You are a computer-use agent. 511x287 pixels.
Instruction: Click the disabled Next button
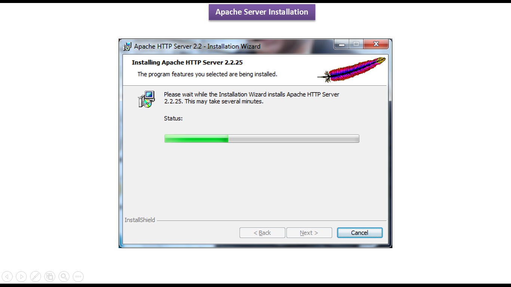click(x=309, y=232)
